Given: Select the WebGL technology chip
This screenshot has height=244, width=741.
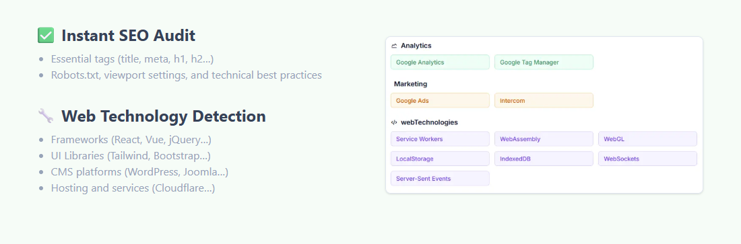Looking at the screenshot, I should tap(647, 139).
